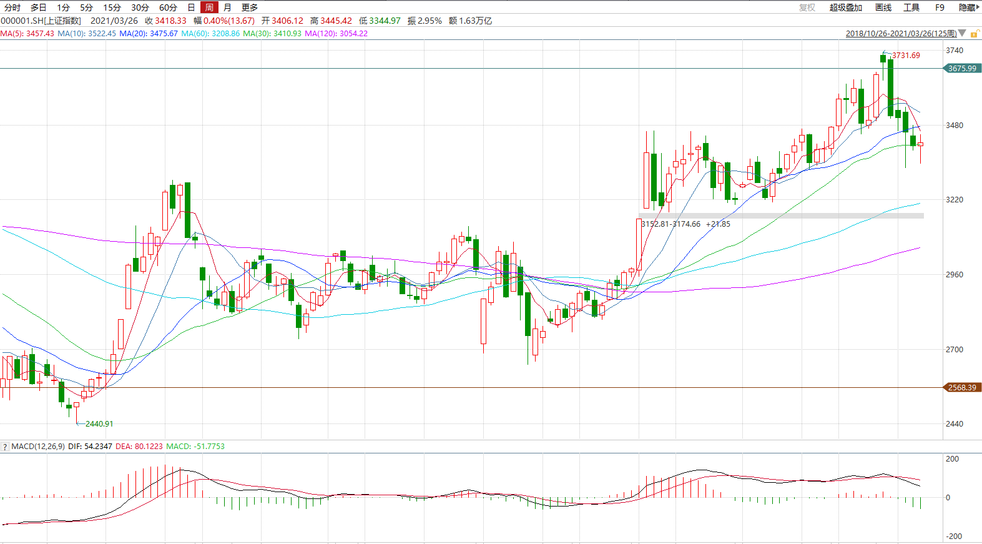Click the turnover value 1.63万亿
The image size is (982, 544).
(x=476, y=21)
